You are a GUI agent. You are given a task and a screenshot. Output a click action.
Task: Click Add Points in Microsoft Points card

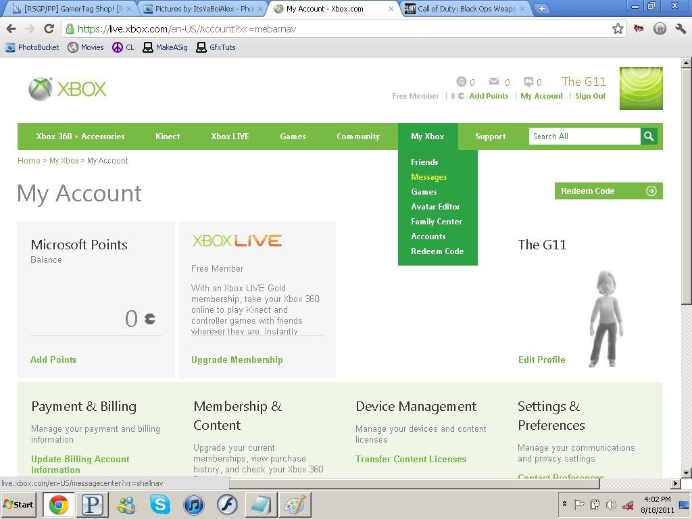click(x=53, y=360)
